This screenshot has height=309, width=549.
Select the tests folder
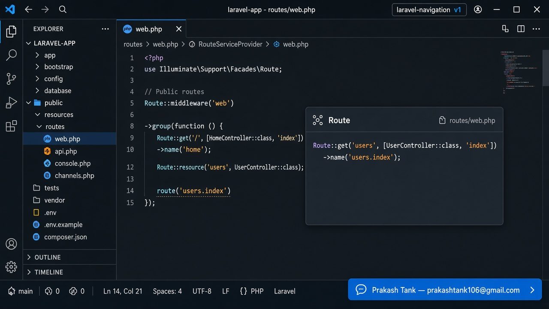click(69, 188)
